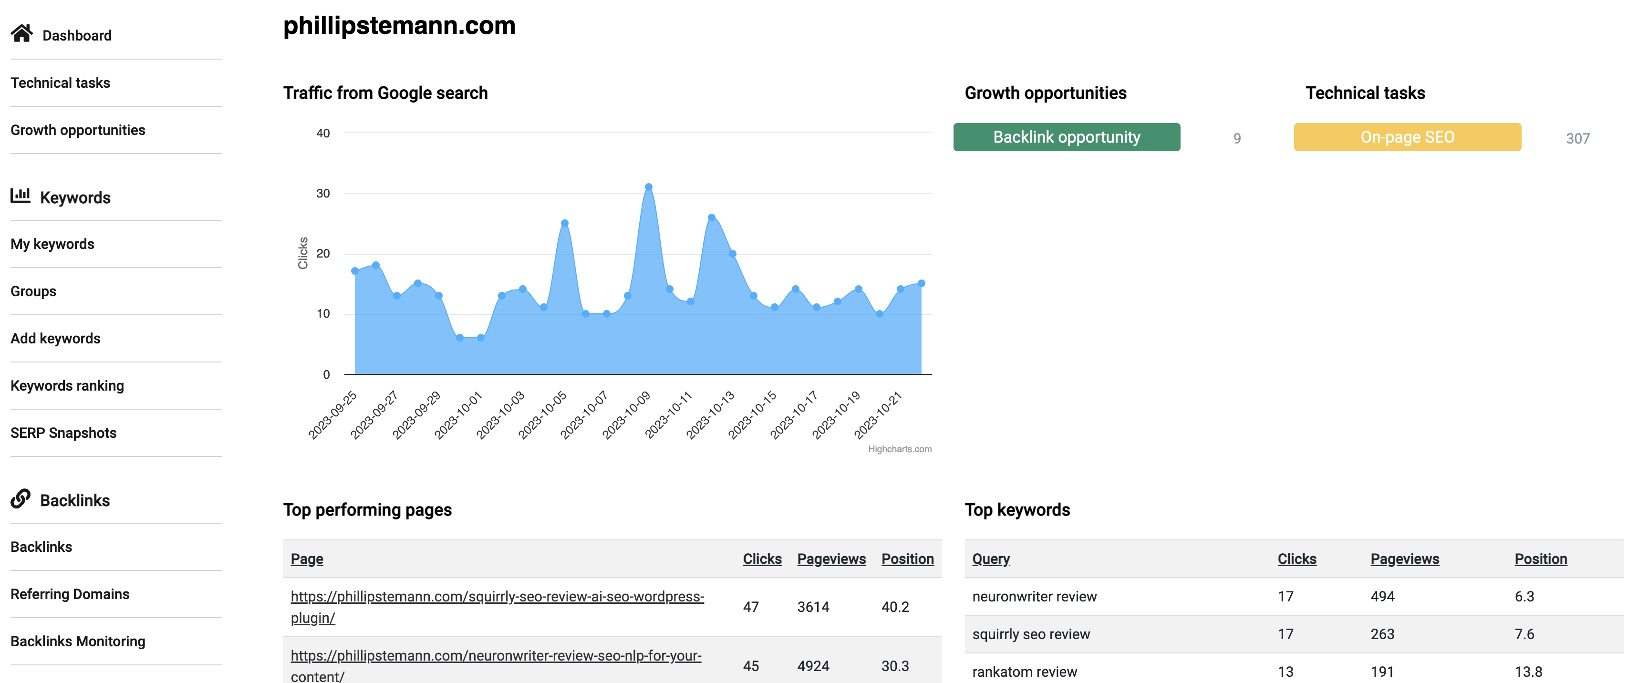Select Add keywords in the sidebar
Screen dimensions: 1638x683
coord(55,338)
